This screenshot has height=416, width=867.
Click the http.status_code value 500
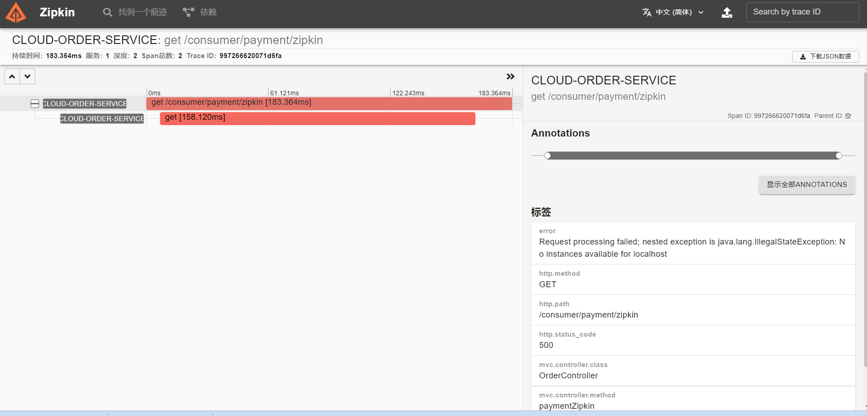click(x=546, y=345)
